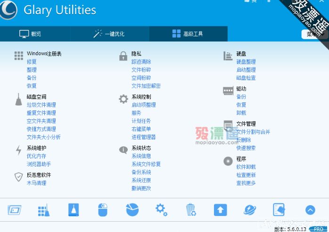Screen dimensions: 329x232
Task: Open 右键菜单 manager
Action: (x=141, y=129)
